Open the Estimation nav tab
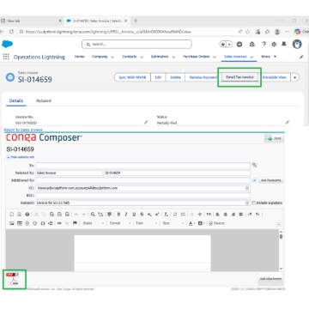This screenshot has width=309, height=309. [160, 57]
